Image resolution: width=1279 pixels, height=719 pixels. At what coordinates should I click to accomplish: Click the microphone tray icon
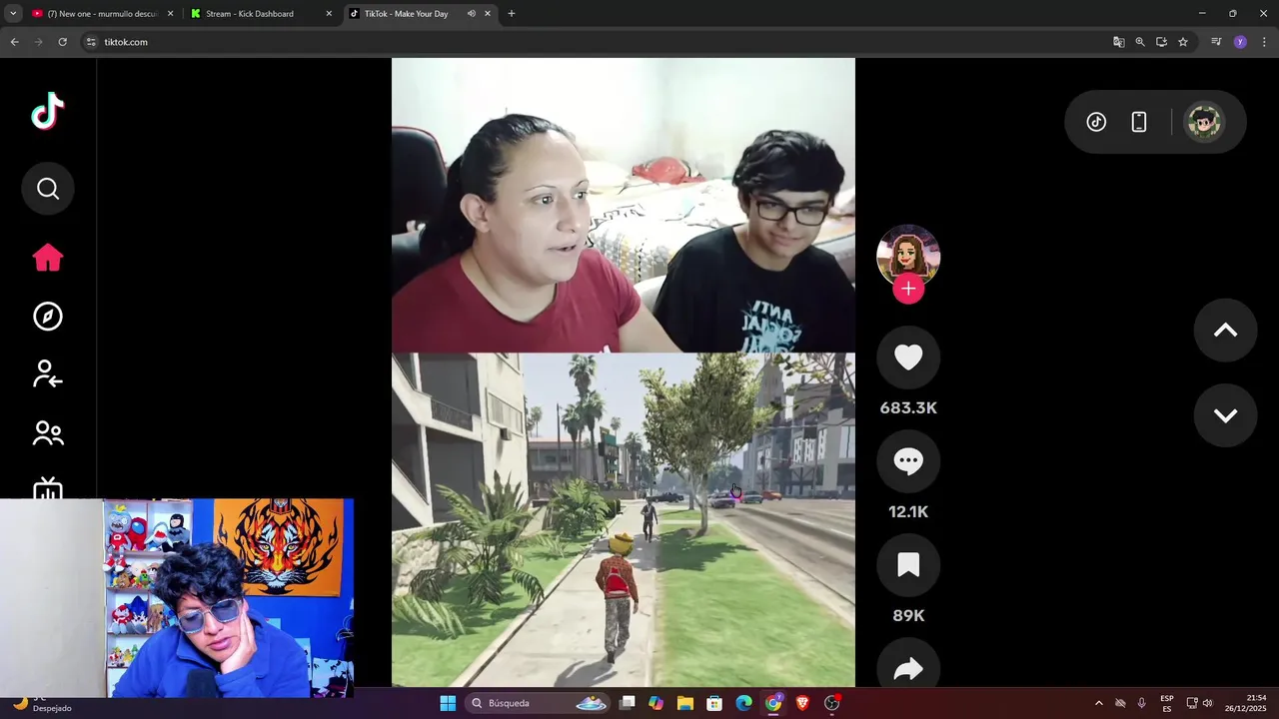(x=1142, y=703)
